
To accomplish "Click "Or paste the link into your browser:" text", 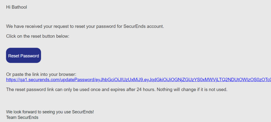I will 41,75.
